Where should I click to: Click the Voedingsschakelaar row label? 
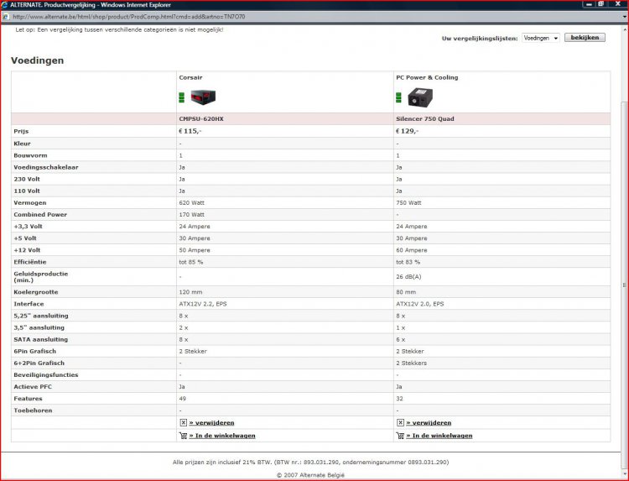tap(46, 167)
